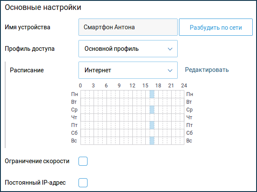Click the Разбудить по сети button
The width and height of the screenshot is (257, 192).
pos(216,27)
